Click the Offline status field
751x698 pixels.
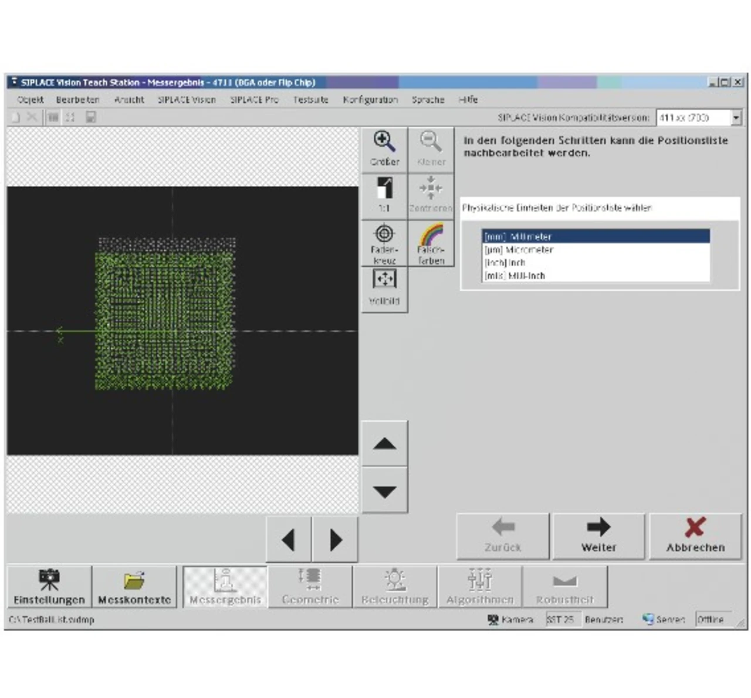point(715,619)
